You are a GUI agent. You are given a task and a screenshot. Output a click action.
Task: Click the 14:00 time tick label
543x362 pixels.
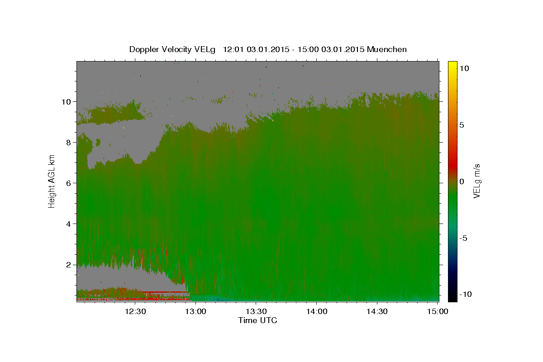pyautogui.click(x=317, y=311)
